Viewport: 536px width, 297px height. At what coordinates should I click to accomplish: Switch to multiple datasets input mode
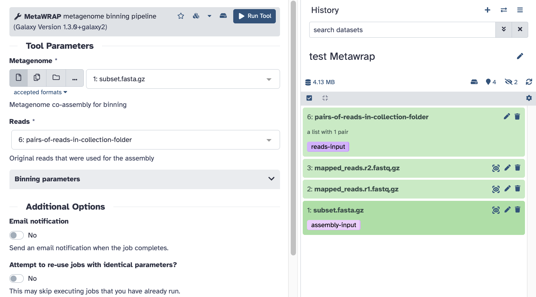tap(37, 78)
